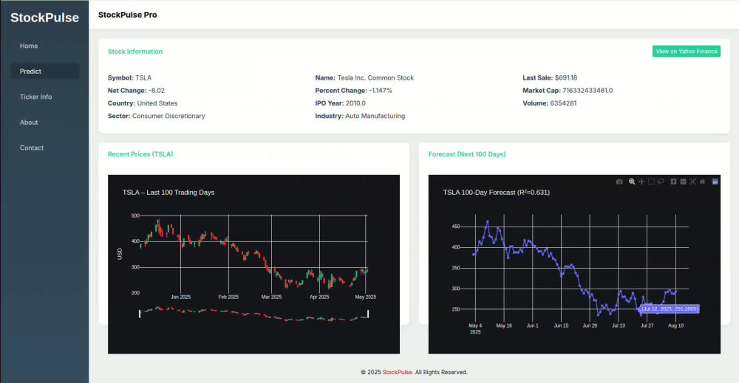Click the Market Cap value
739x383 pixels.
(588, 90)
